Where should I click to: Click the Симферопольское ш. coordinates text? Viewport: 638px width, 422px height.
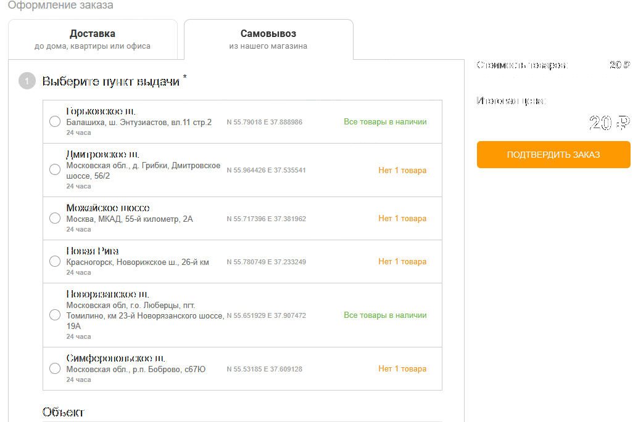(x=264, y=370)
